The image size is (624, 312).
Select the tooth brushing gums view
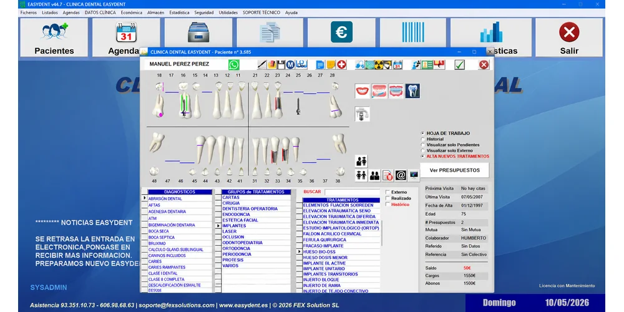[379, 91]
